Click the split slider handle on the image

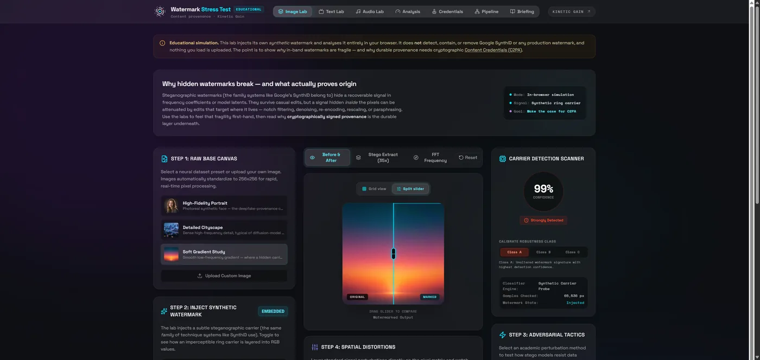point(394,253)
